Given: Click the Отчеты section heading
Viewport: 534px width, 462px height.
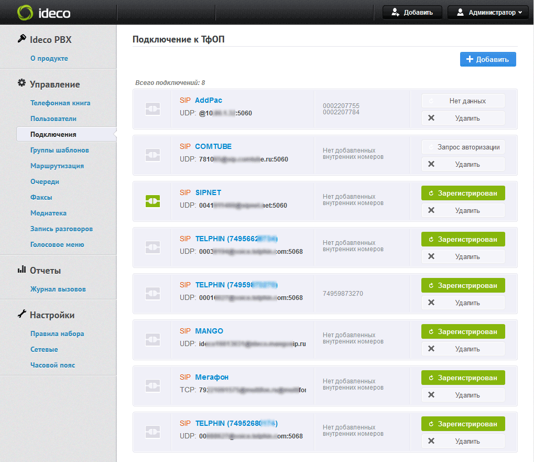Looking at the screenshot, I should (x=45, y=271).
